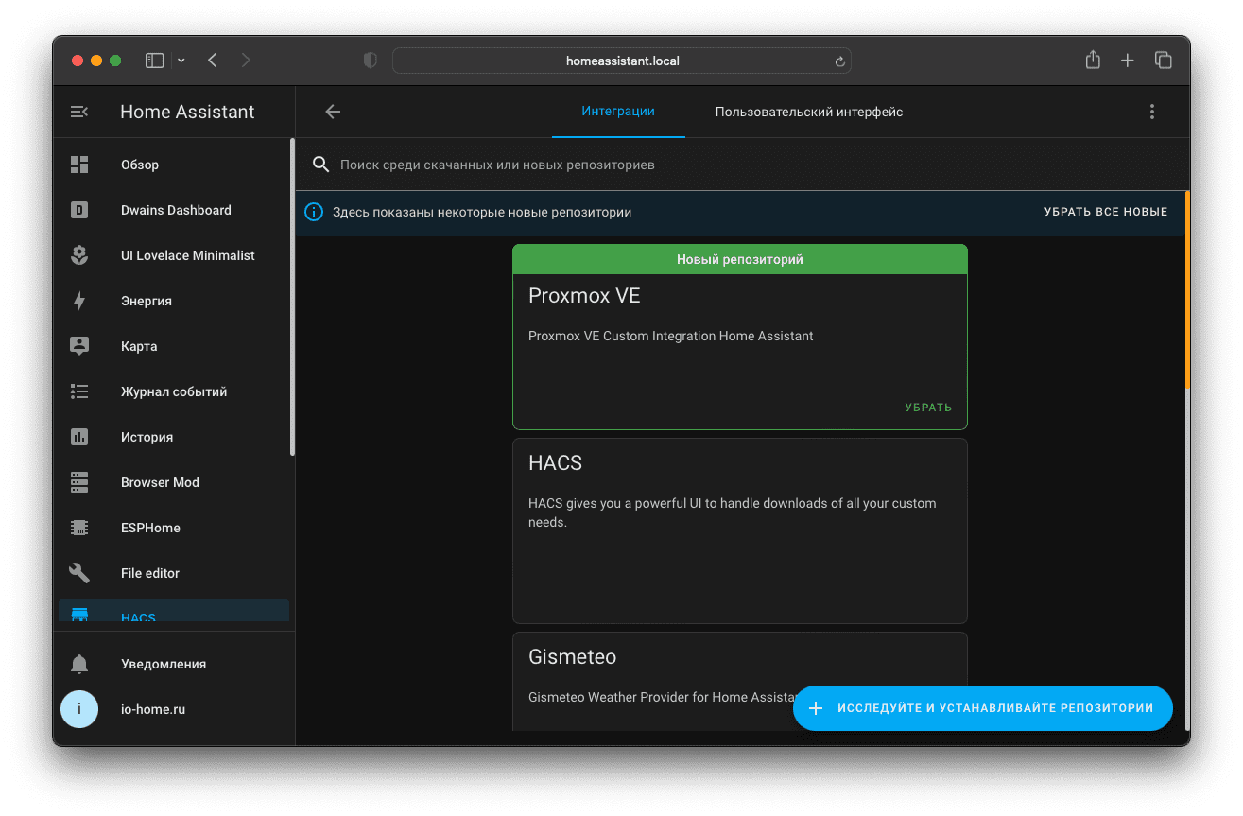Viewport: 1243px width, 816px height.
Task: Open Журнал событий list icon
Action: coord(79,391)
